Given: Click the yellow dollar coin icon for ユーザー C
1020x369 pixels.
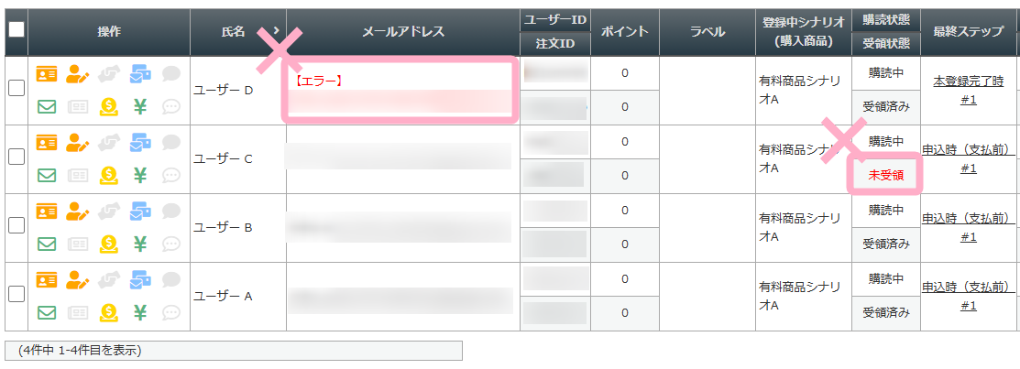Looking at the screenshot, I should 108,175.
